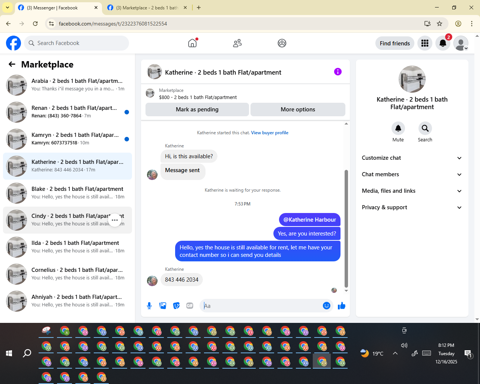Mute this conversation with the bell icon
The width and height of the screenshot is (480, 384).
(x=398, y=128)
